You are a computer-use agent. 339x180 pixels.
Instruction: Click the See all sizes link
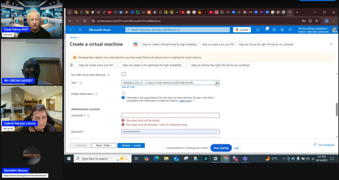128,87
